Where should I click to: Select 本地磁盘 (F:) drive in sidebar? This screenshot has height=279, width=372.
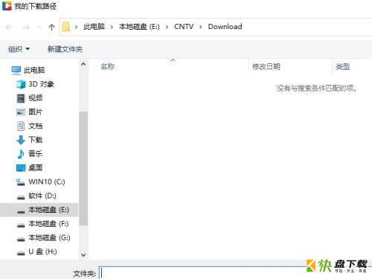(x=42, y=224)
